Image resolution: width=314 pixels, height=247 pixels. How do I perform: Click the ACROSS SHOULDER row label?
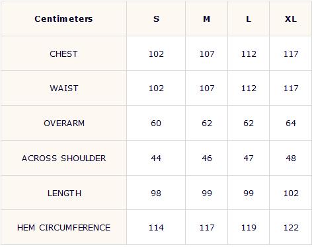click(63, 159)
